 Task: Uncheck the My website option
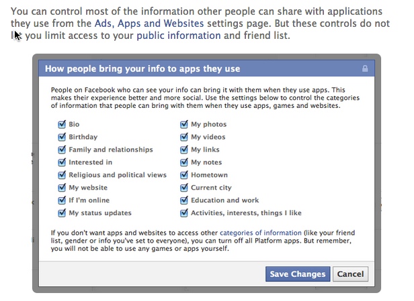pos(62,187)
